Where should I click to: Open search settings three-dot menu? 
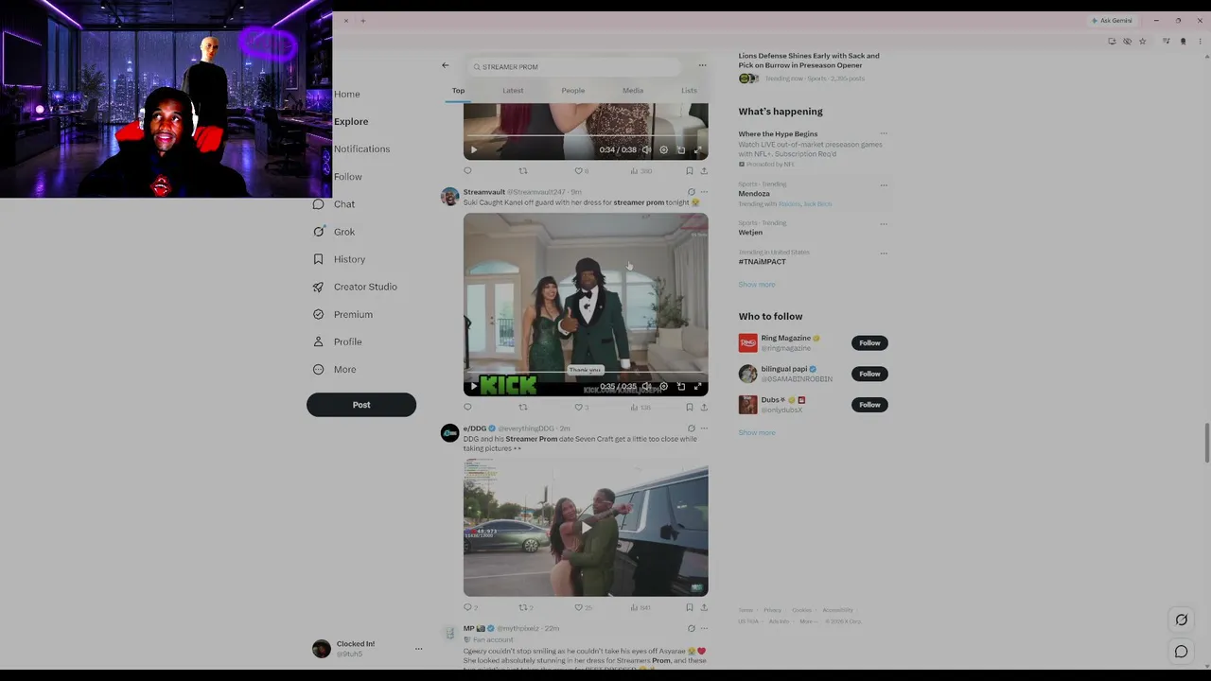click(702, 66)
